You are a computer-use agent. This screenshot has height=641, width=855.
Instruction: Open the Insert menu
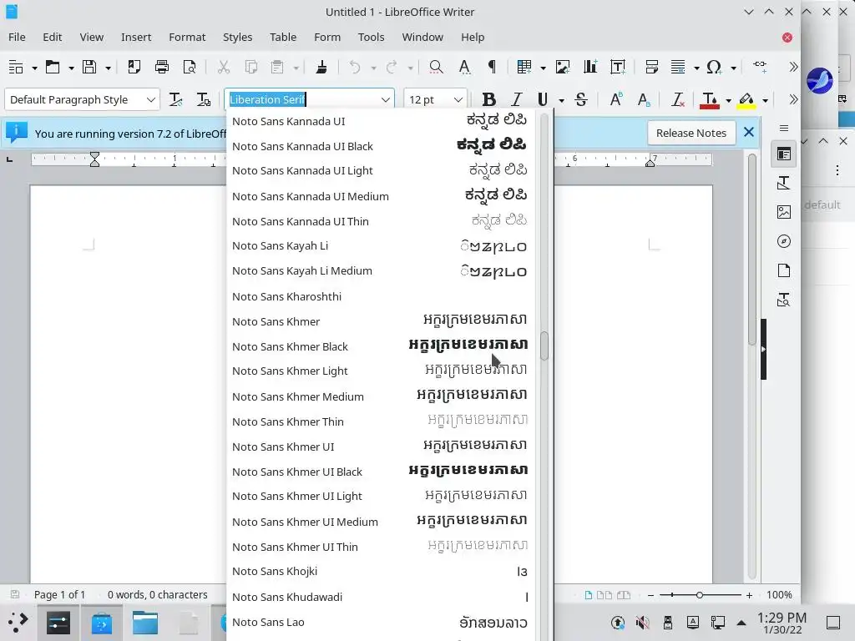(136, 37)
